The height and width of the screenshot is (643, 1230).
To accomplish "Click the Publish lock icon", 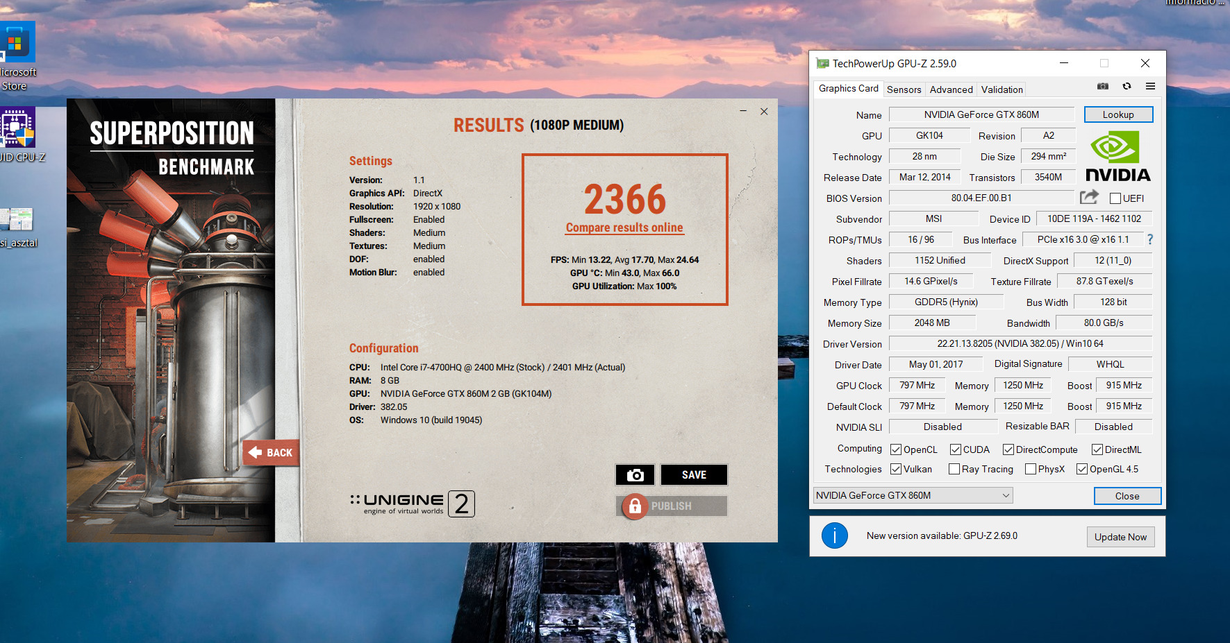I will 635,506.
